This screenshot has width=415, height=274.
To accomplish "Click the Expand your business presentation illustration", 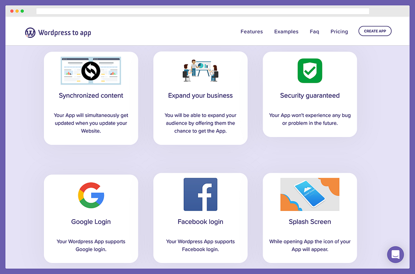I will tap(200, 71).
